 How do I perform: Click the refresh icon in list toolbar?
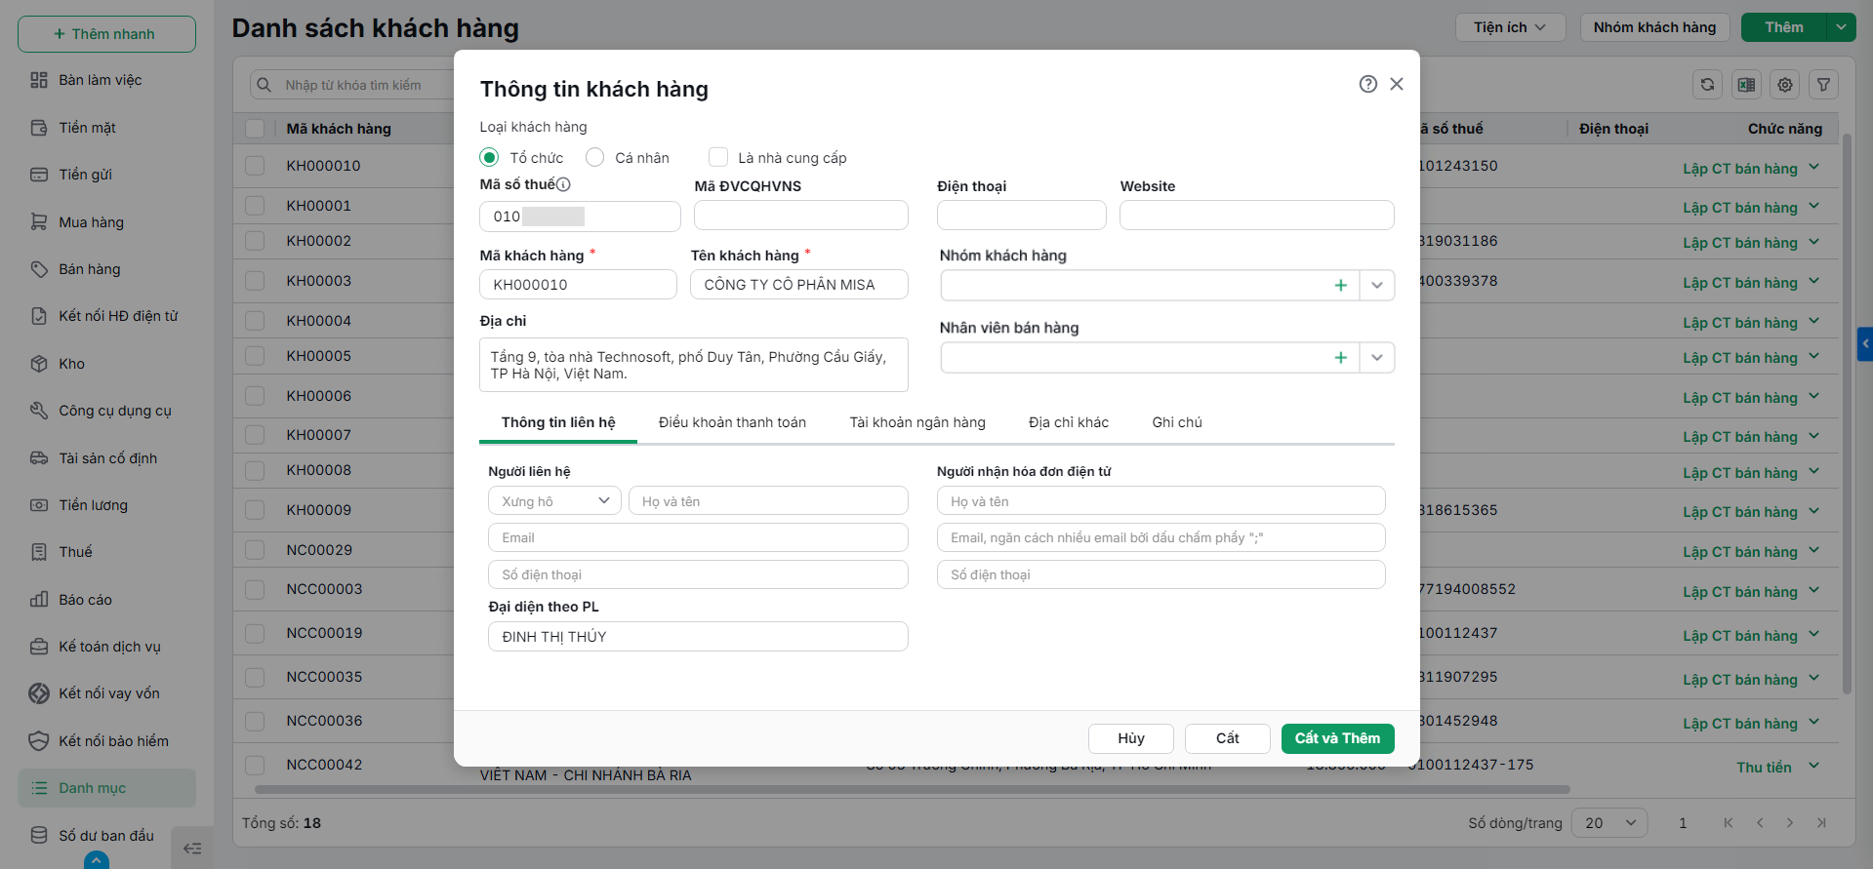click(x=1707, y=85)
